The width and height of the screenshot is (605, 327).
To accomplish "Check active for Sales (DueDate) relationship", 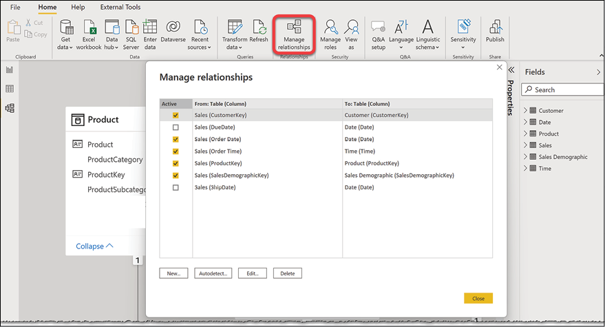I will 176,127.
